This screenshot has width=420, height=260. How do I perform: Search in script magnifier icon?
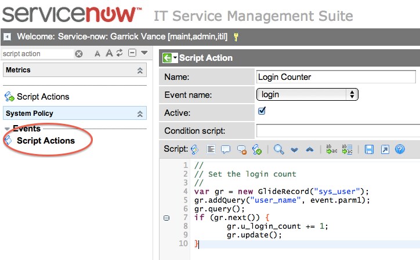278,149
